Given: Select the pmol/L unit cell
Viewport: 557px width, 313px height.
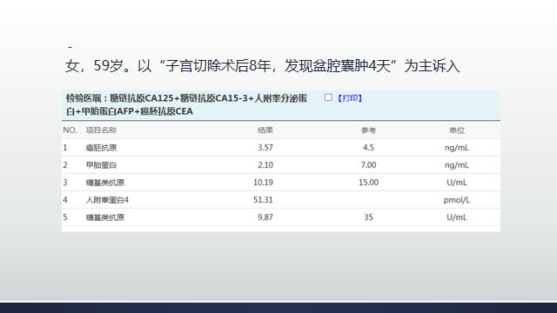Looking at the screenshot, I should 457,200.
